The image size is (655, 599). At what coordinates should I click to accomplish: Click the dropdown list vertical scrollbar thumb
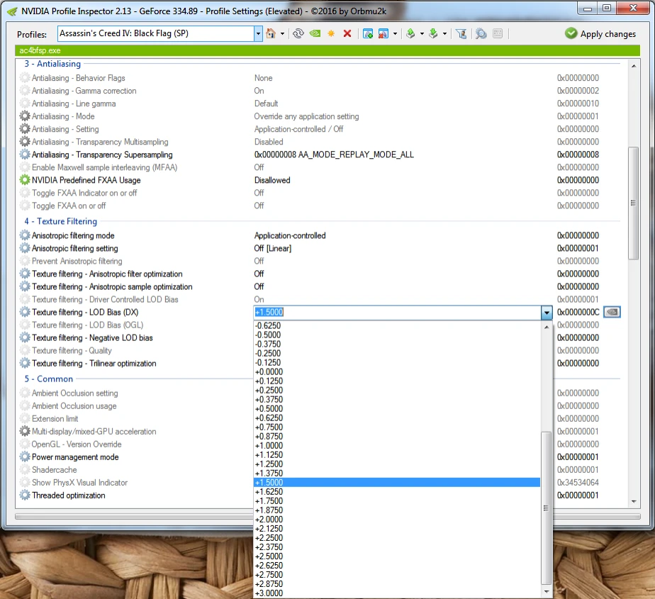point(545,468)
